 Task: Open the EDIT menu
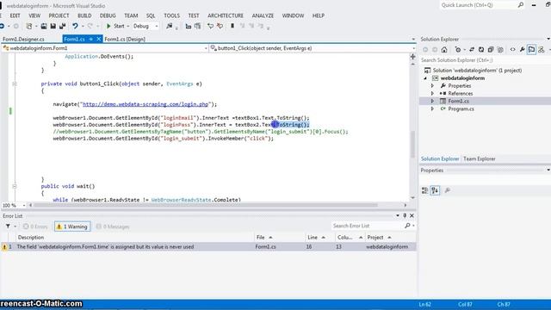(x=15, y=15)
